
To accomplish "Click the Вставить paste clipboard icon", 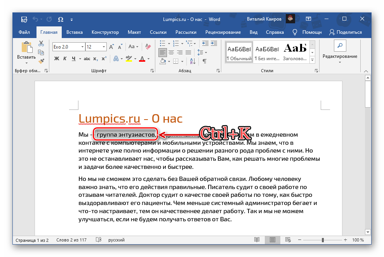I will pos(26,47).
